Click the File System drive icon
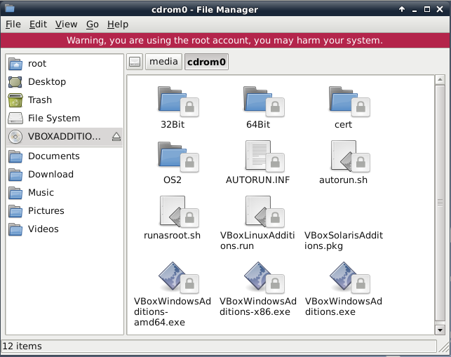 click(15, 119)
